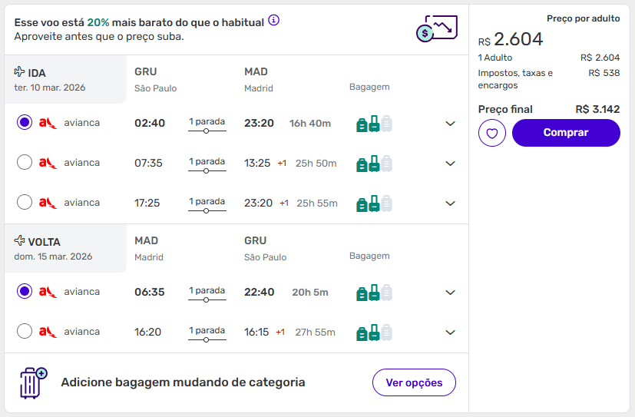Click the info icon beside habitual

click(x=273, y=21)
